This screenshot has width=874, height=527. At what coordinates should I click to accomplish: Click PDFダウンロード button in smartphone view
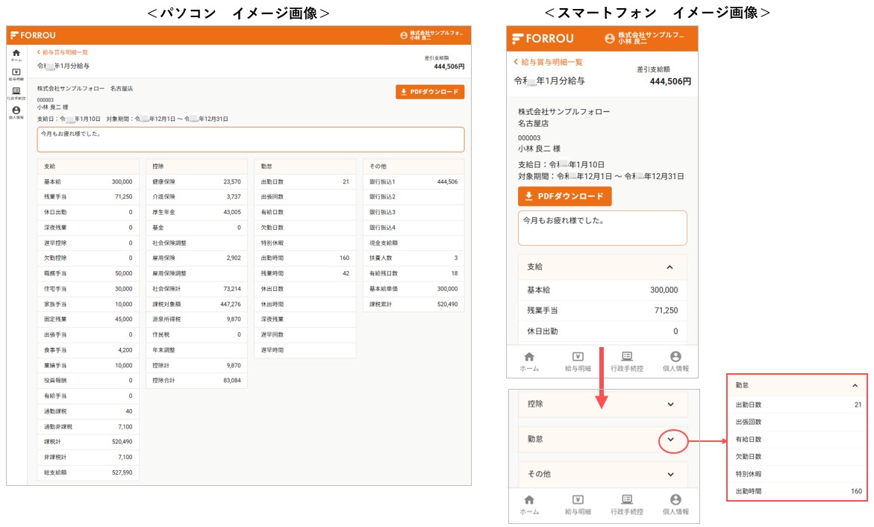point(565,196)
